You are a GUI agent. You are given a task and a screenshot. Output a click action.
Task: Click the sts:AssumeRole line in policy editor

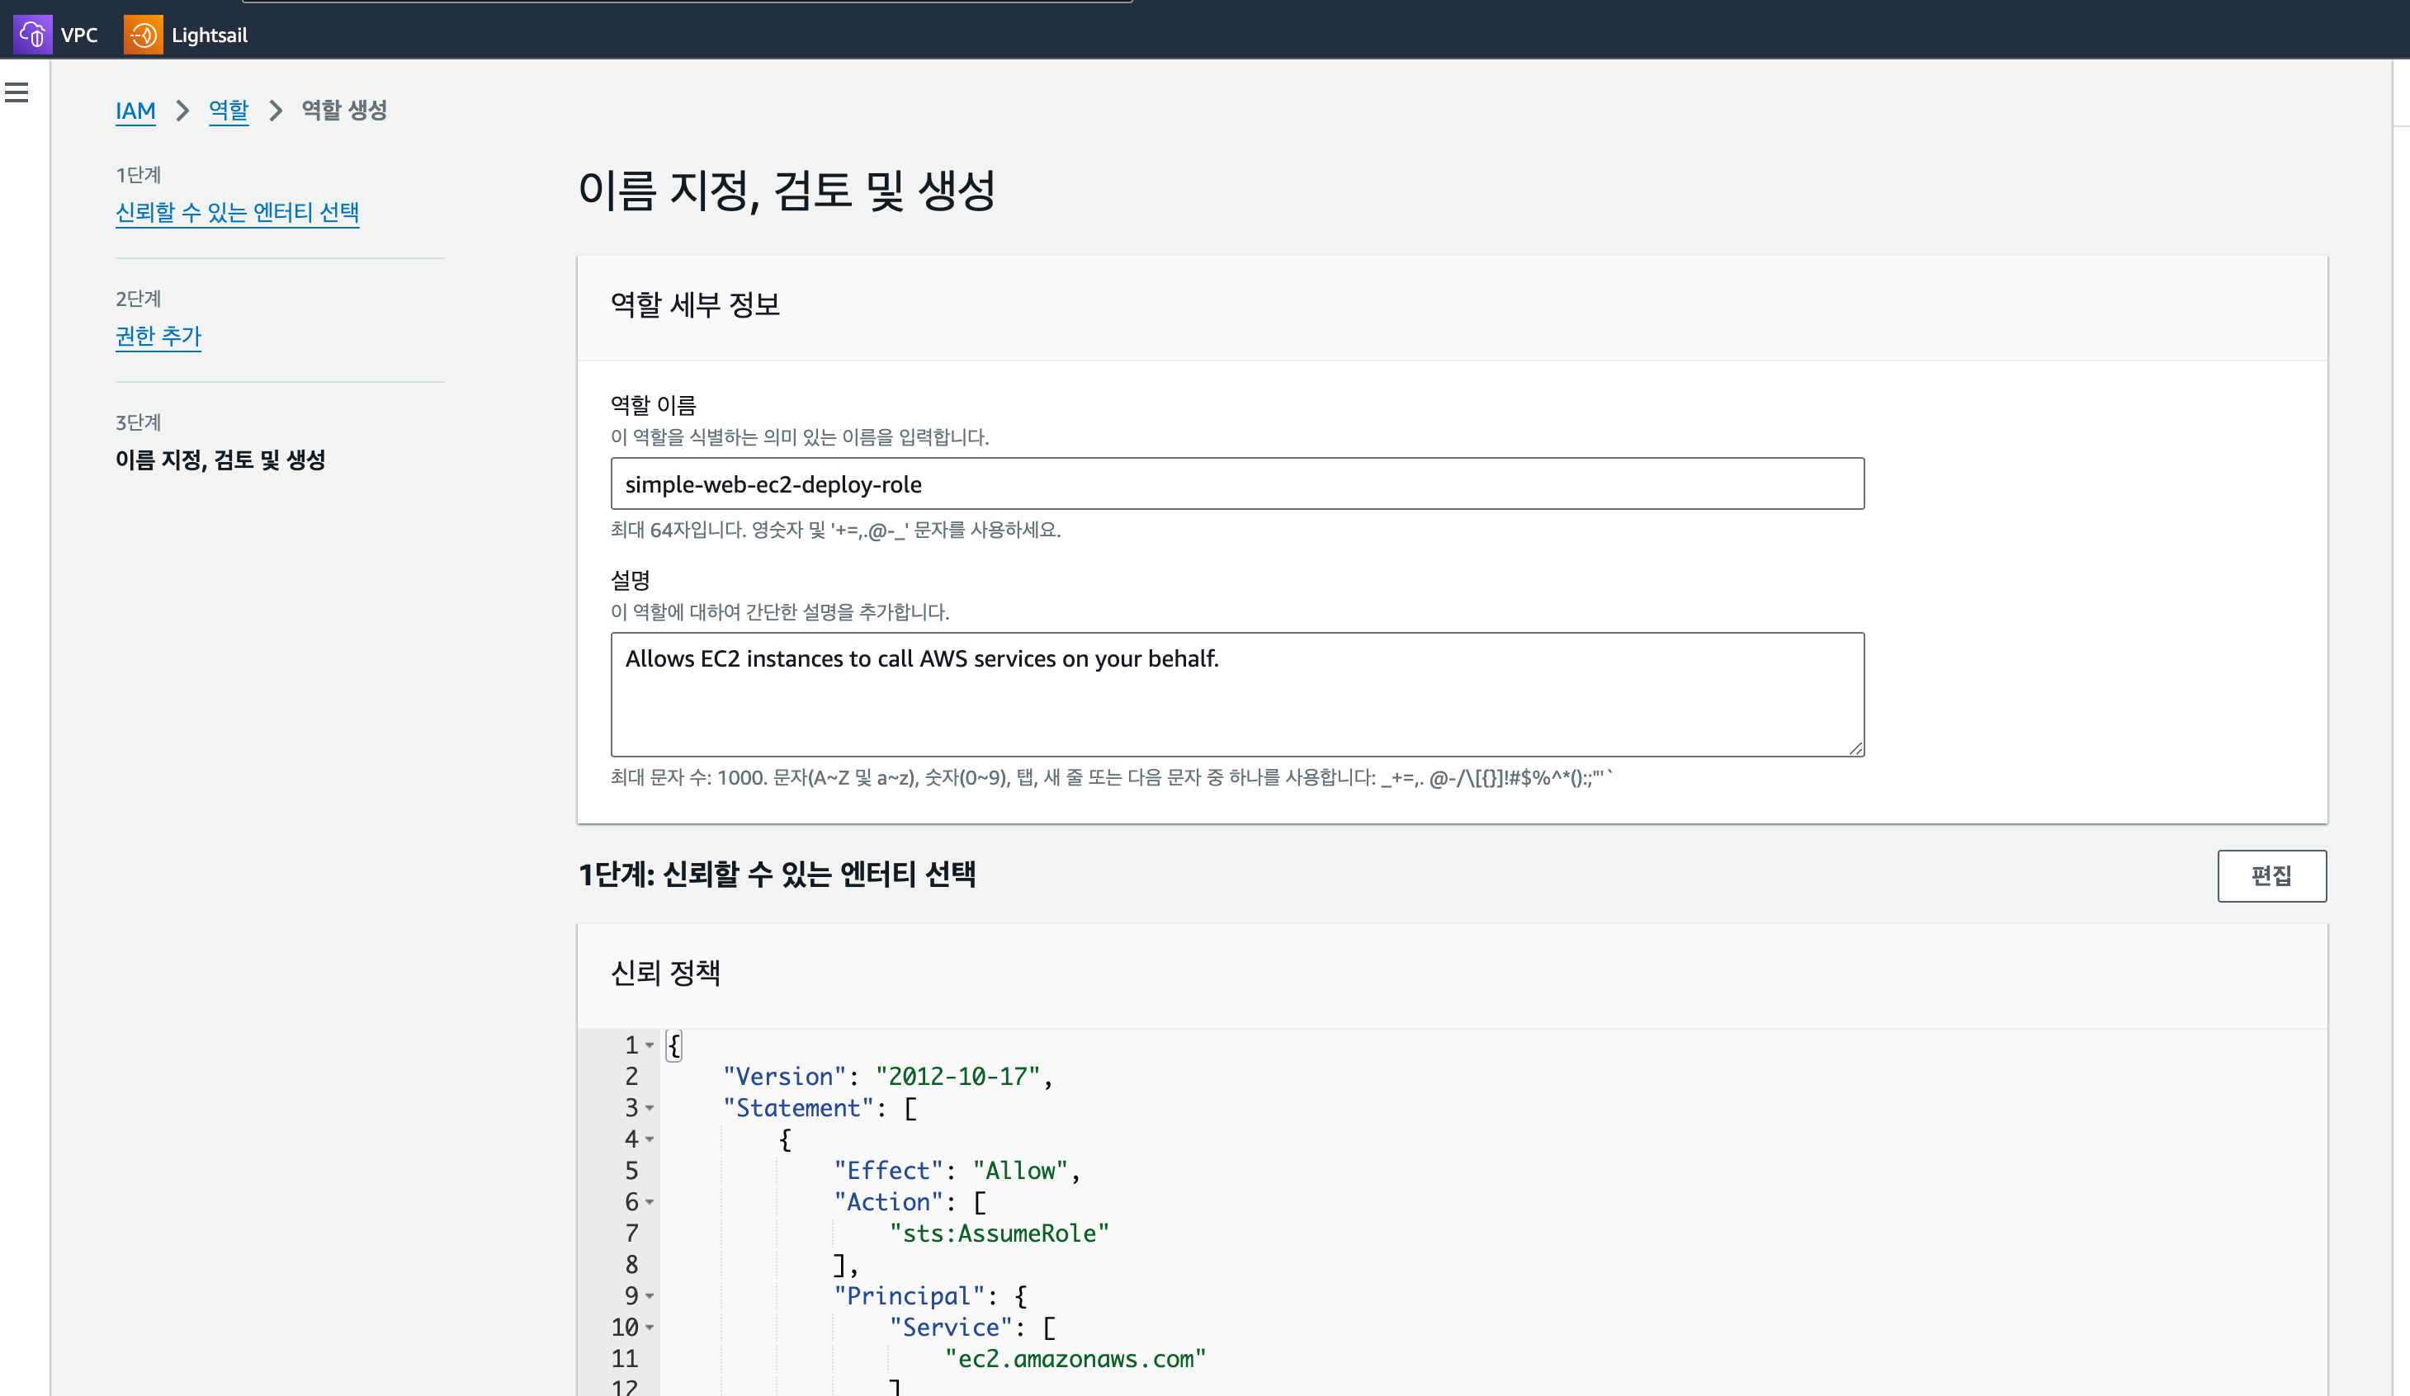point(999,1233)
